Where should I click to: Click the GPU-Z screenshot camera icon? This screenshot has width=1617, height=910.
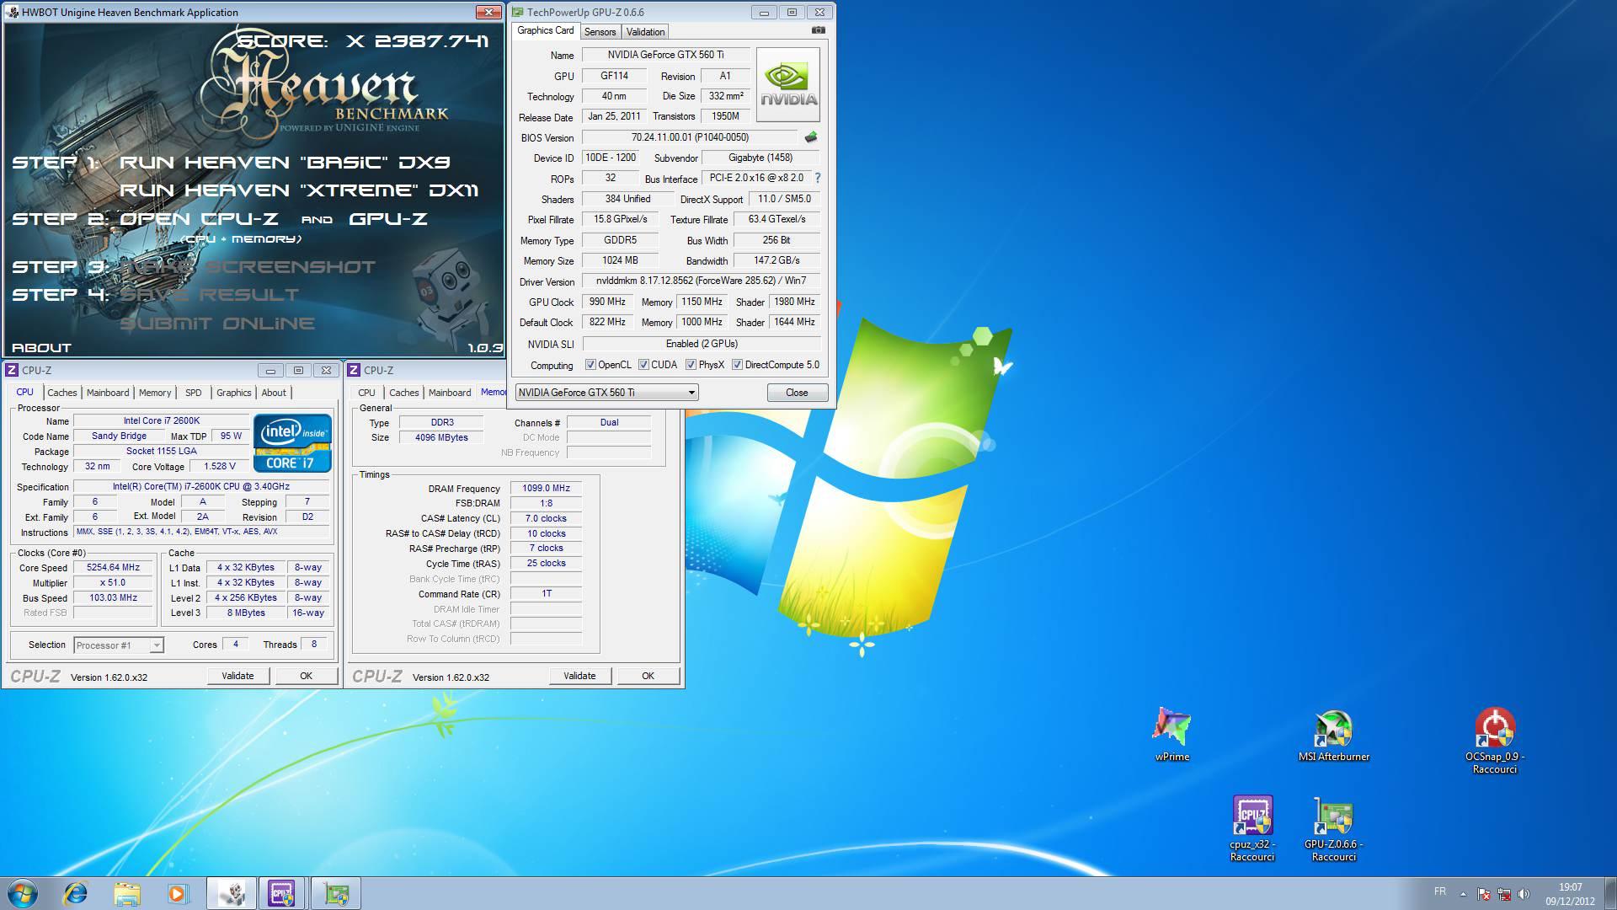818,30
